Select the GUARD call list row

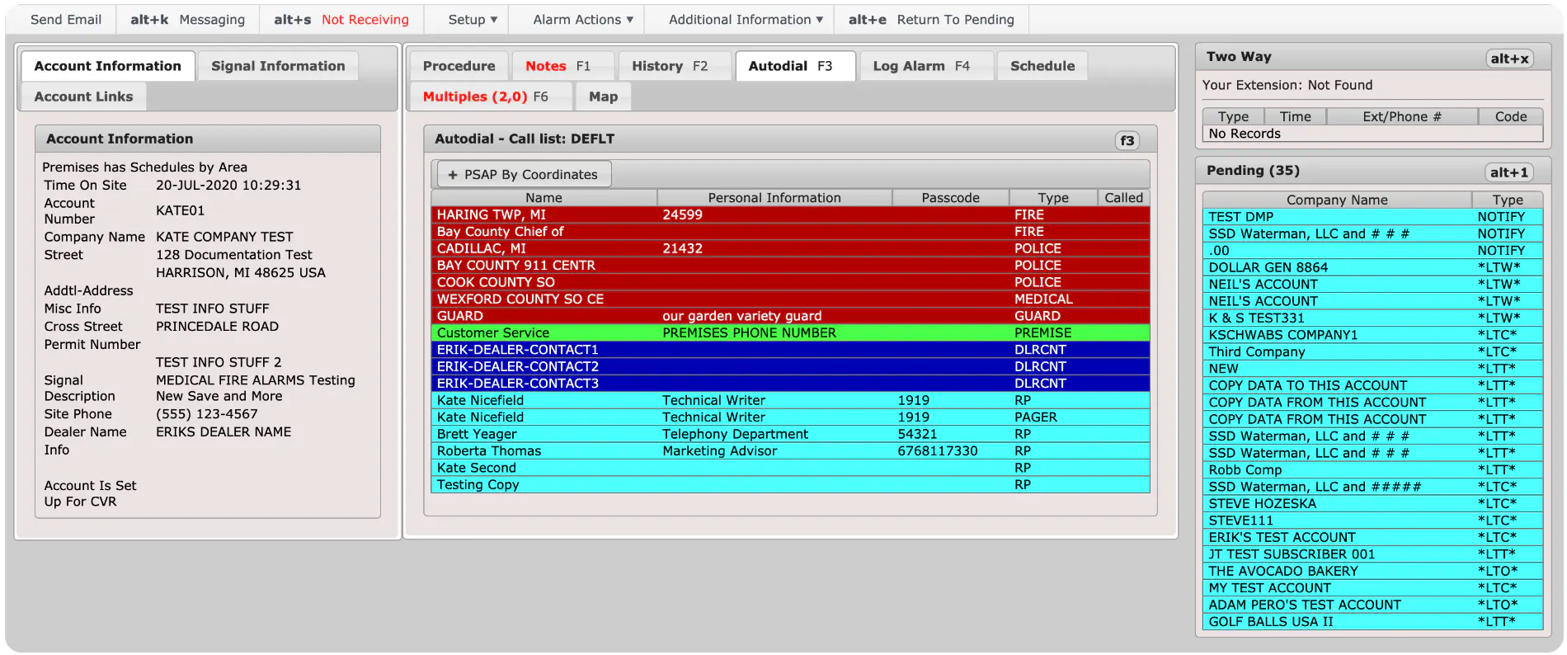coord(790,316)
